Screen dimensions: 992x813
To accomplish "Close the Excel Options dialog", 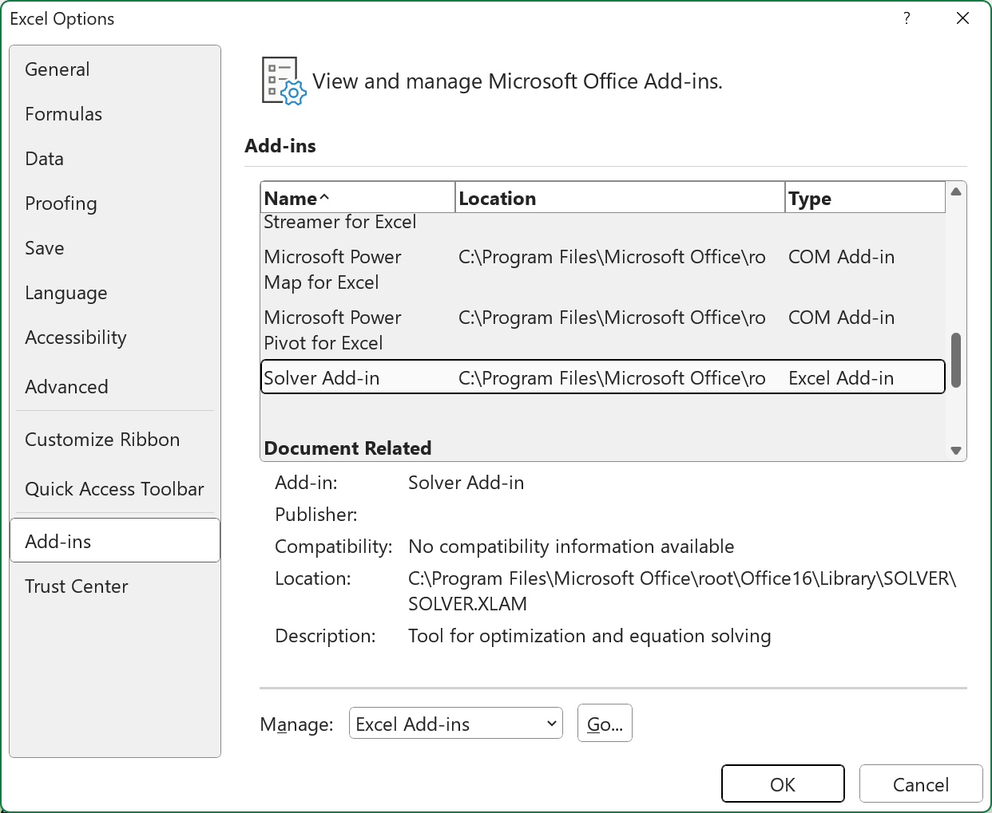I will pyautogui.click(x=962, y=18).
